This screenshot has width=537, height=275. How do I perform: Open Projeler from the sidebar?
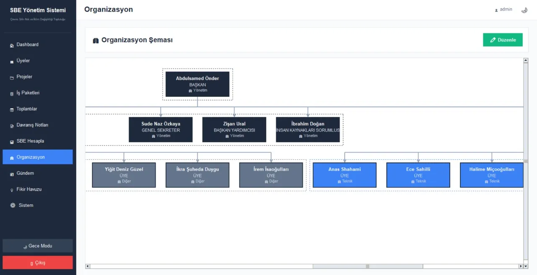coord(37,77)
